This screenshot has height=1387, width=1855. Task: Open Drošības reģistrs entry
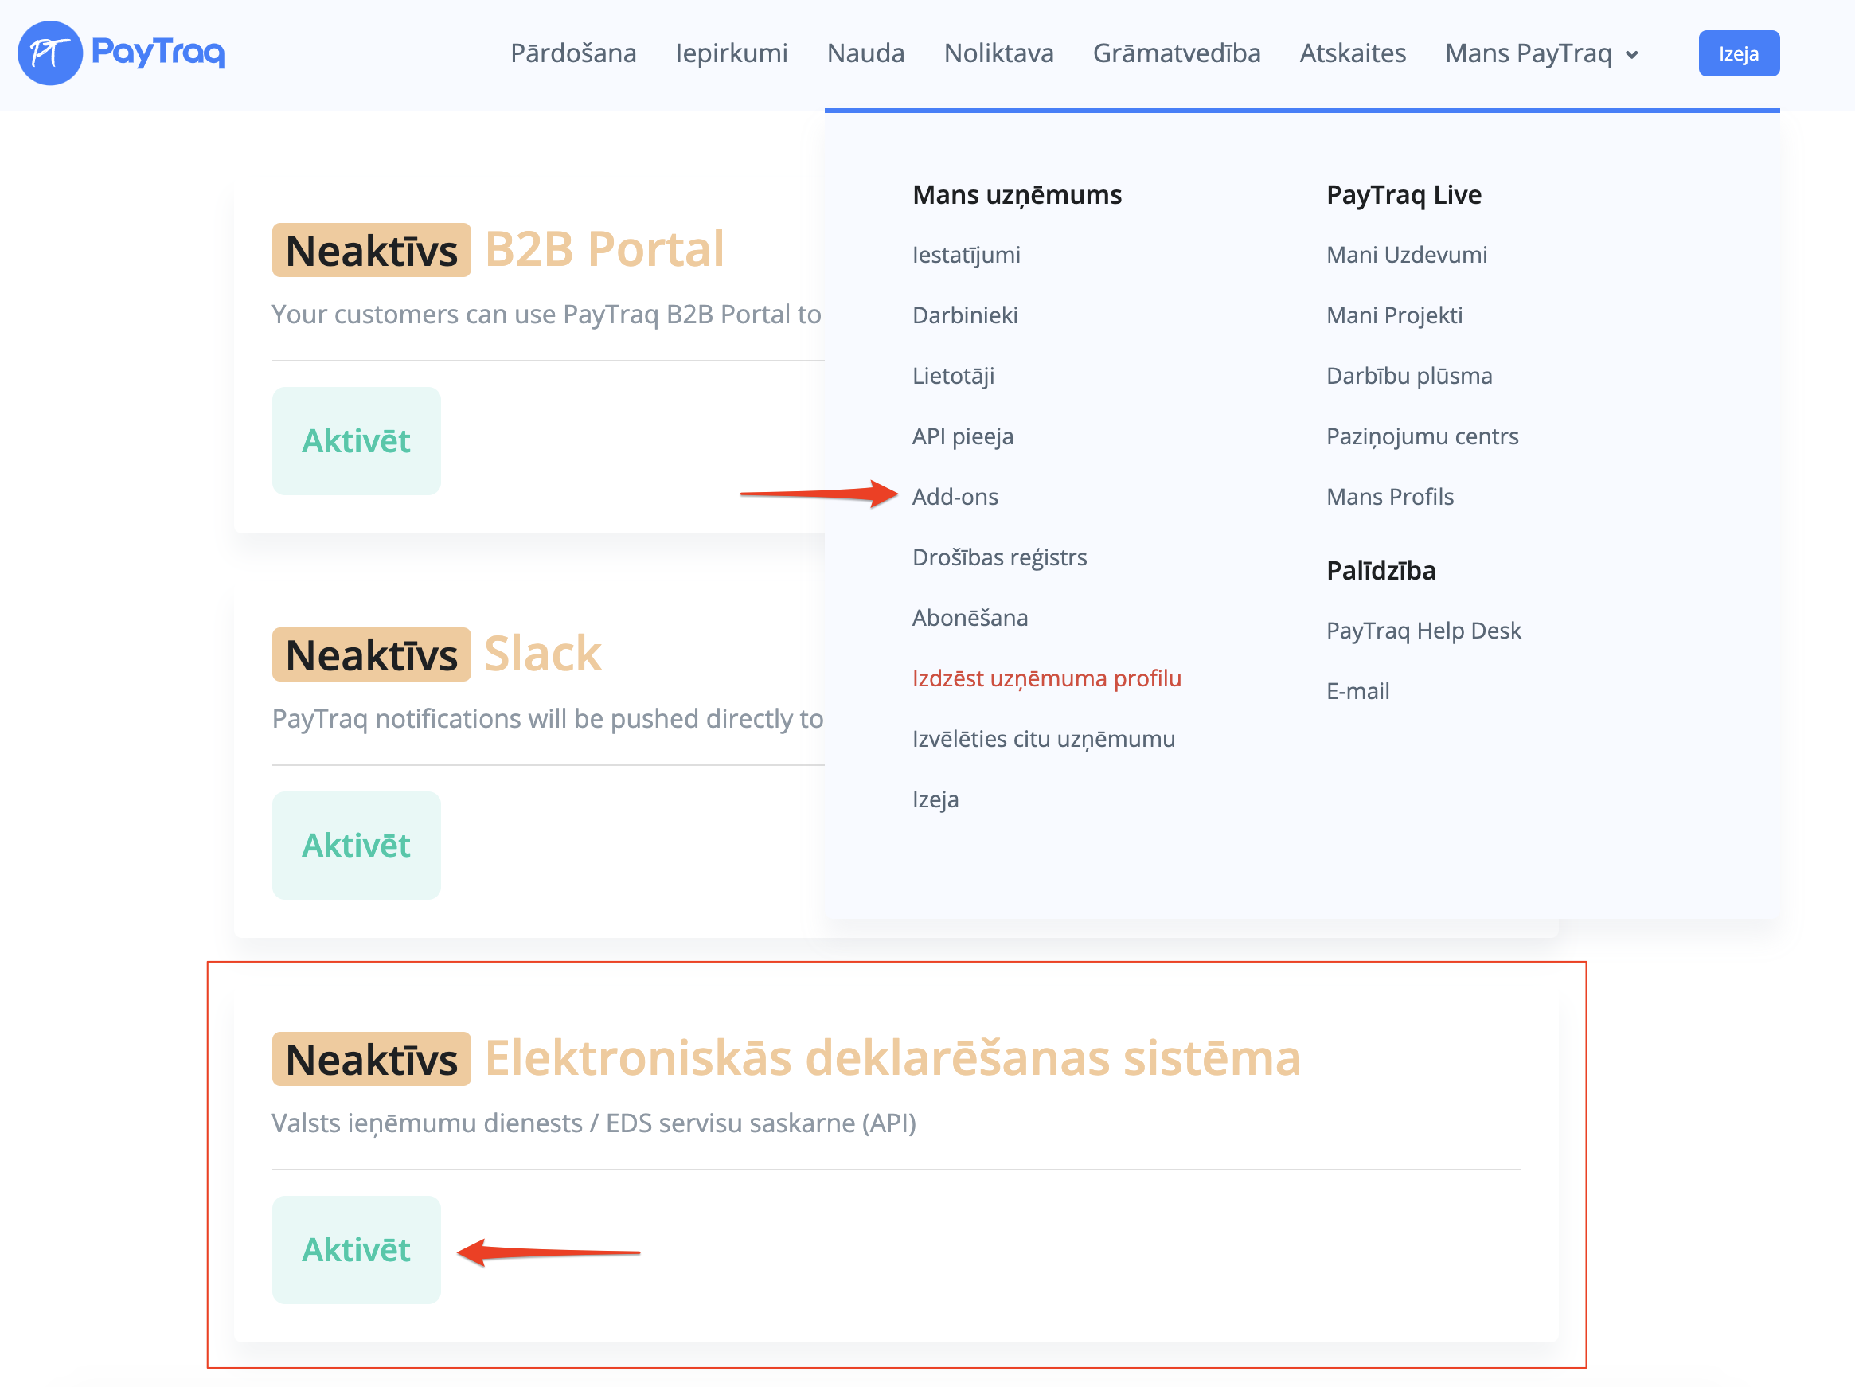[999, 557]
